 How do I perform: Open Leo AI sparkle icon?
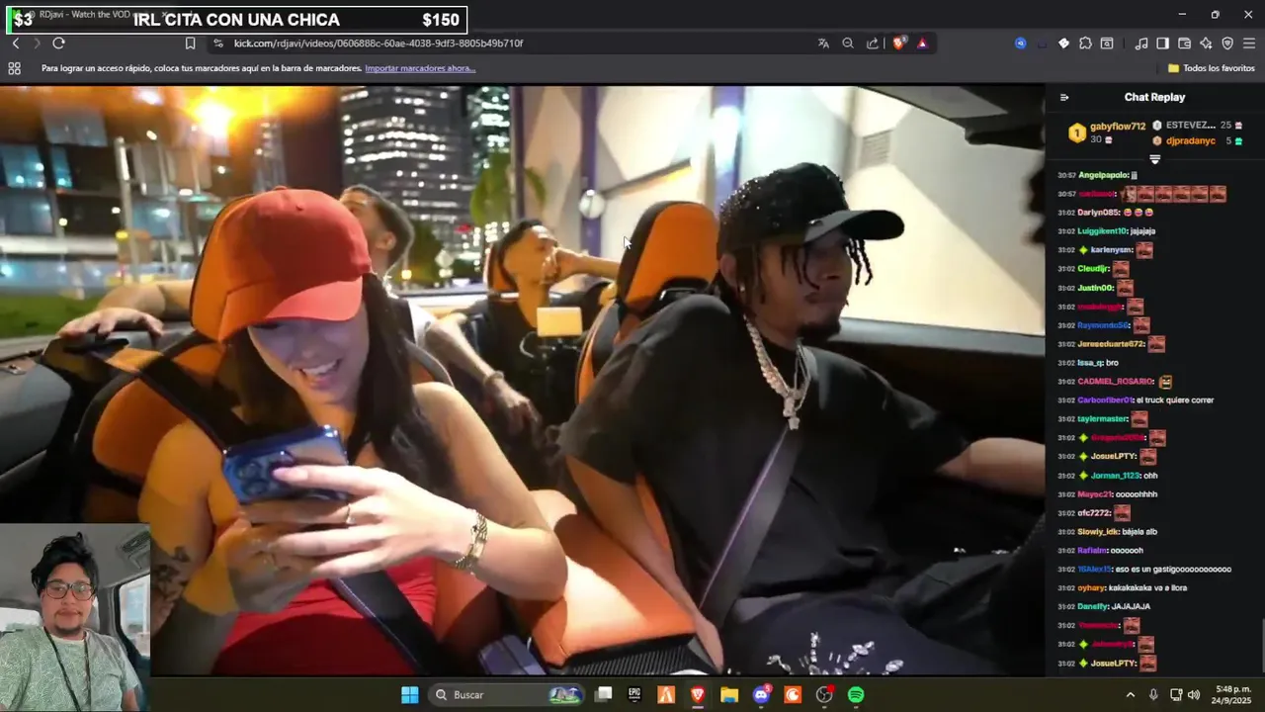click(1206, 44)
